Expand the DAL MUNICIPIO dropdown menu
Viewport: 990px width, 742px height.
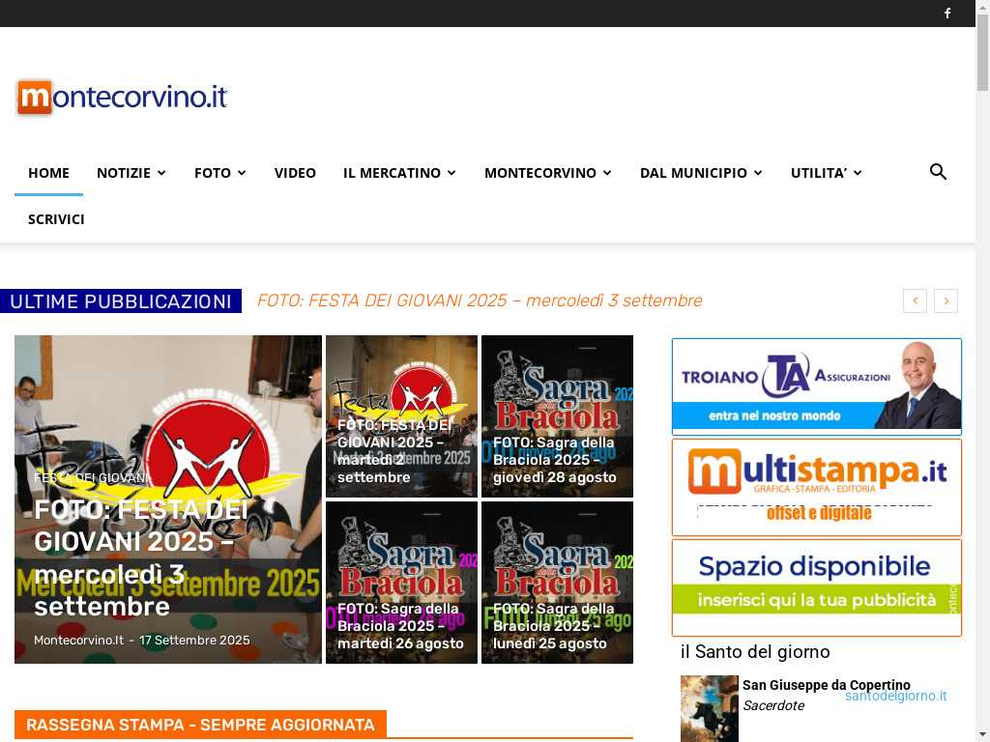[702, 173]
